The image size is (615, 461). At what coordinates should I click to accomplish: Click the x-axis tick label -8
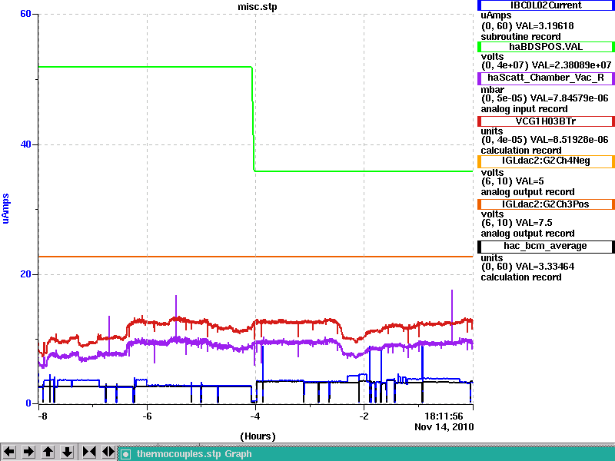[42, 416]
